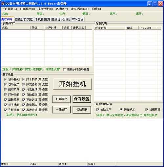Click inside the white log output area
Image resolution: width=164 pixels, height=167 pixels.
pyautogui.click(x=82, y=140)
